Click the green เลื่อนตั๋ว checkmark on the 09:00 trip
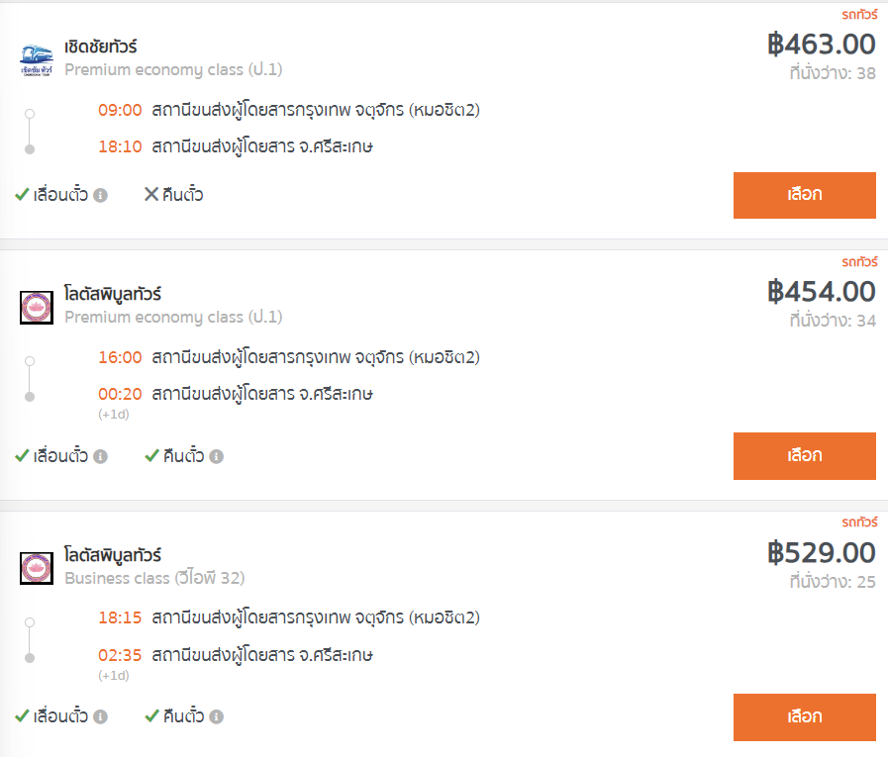888x757 pixels. [22, 195]
